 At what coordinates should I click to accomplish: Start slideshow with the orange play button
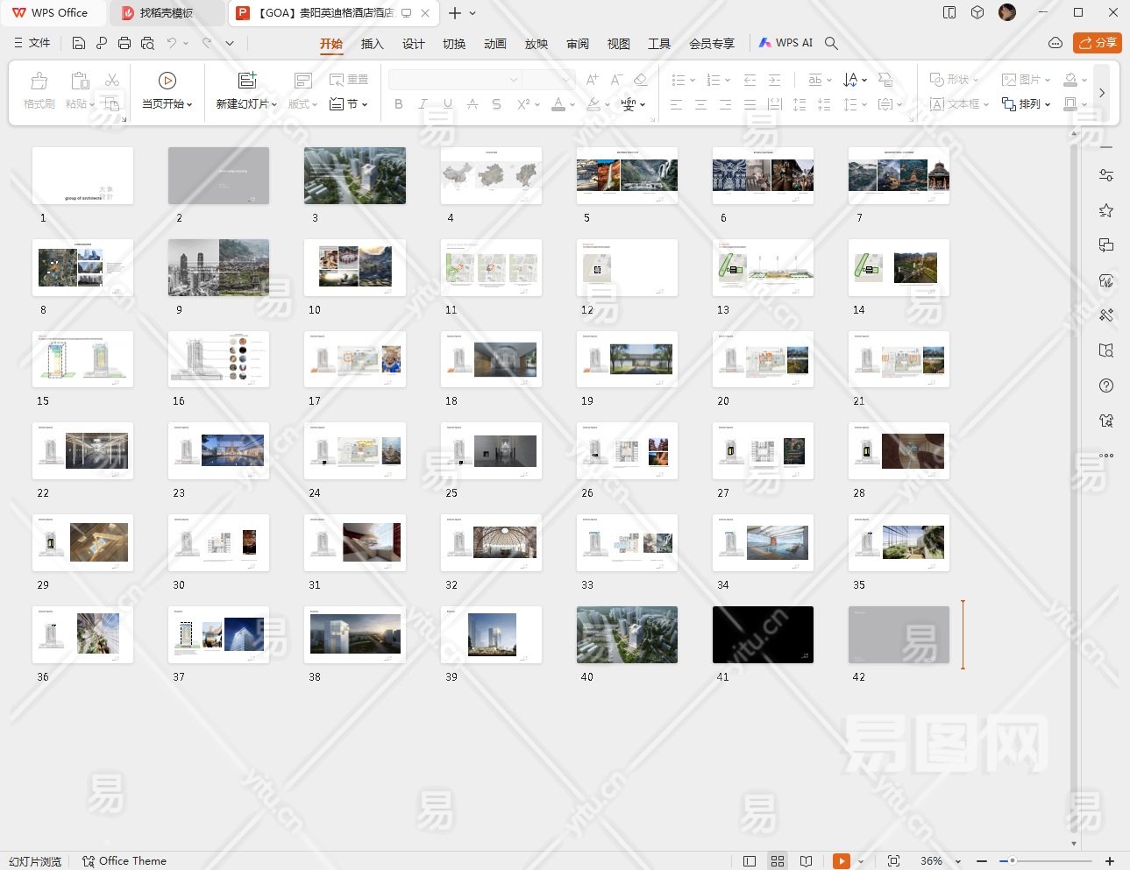click(x=841, y=861)
